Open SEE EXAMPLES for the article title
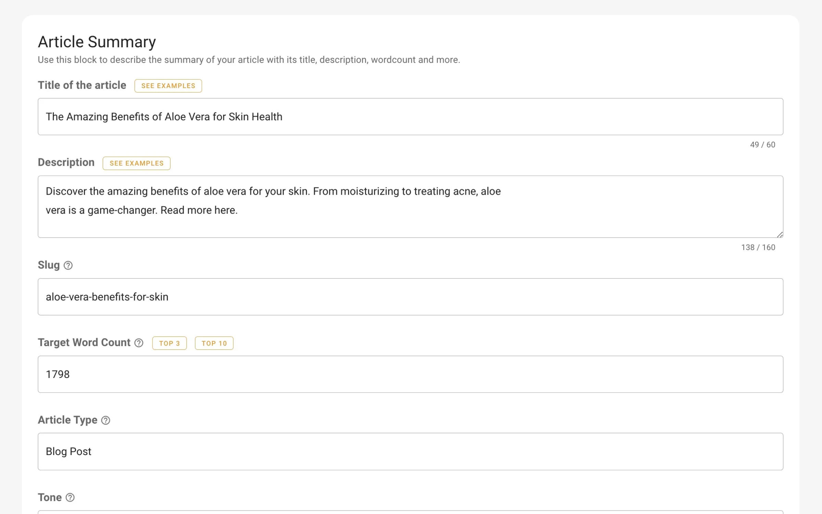Viewport: 822px width, 514px height. (168, 86)
